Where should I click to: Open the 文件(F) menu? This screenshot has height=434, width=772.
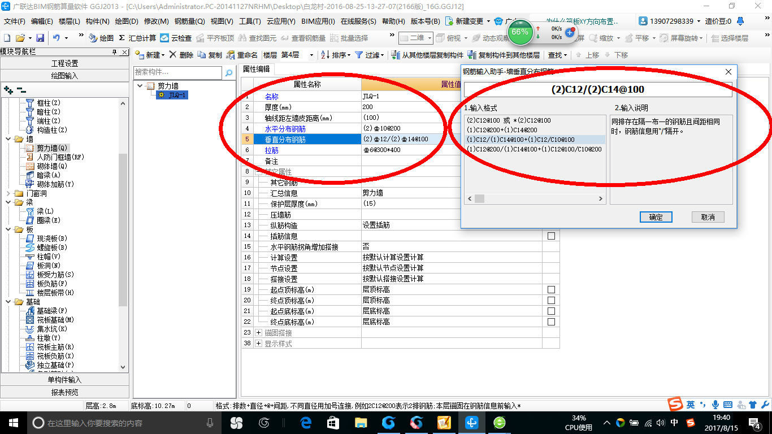click(x=14, y=21)
